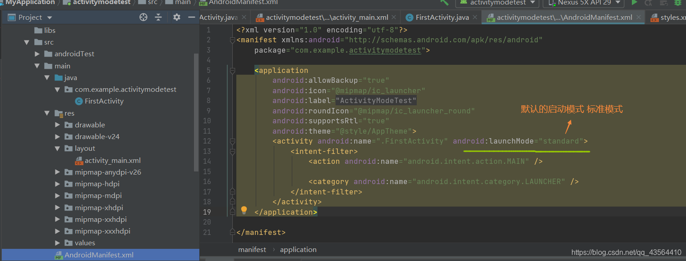Expand the values folder

(57, 243)
